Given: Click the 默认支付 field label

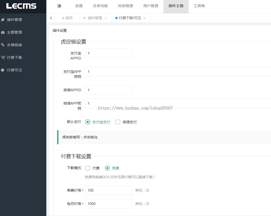Looking at the screenshot, I should [74, 122].
